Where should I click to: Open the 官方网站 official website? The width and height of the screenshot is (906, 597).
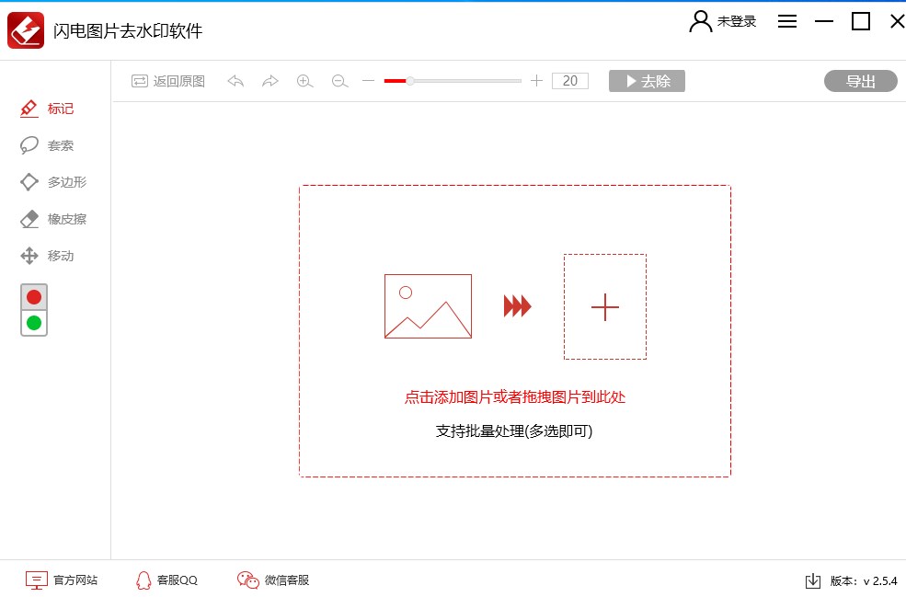[62, 580]
